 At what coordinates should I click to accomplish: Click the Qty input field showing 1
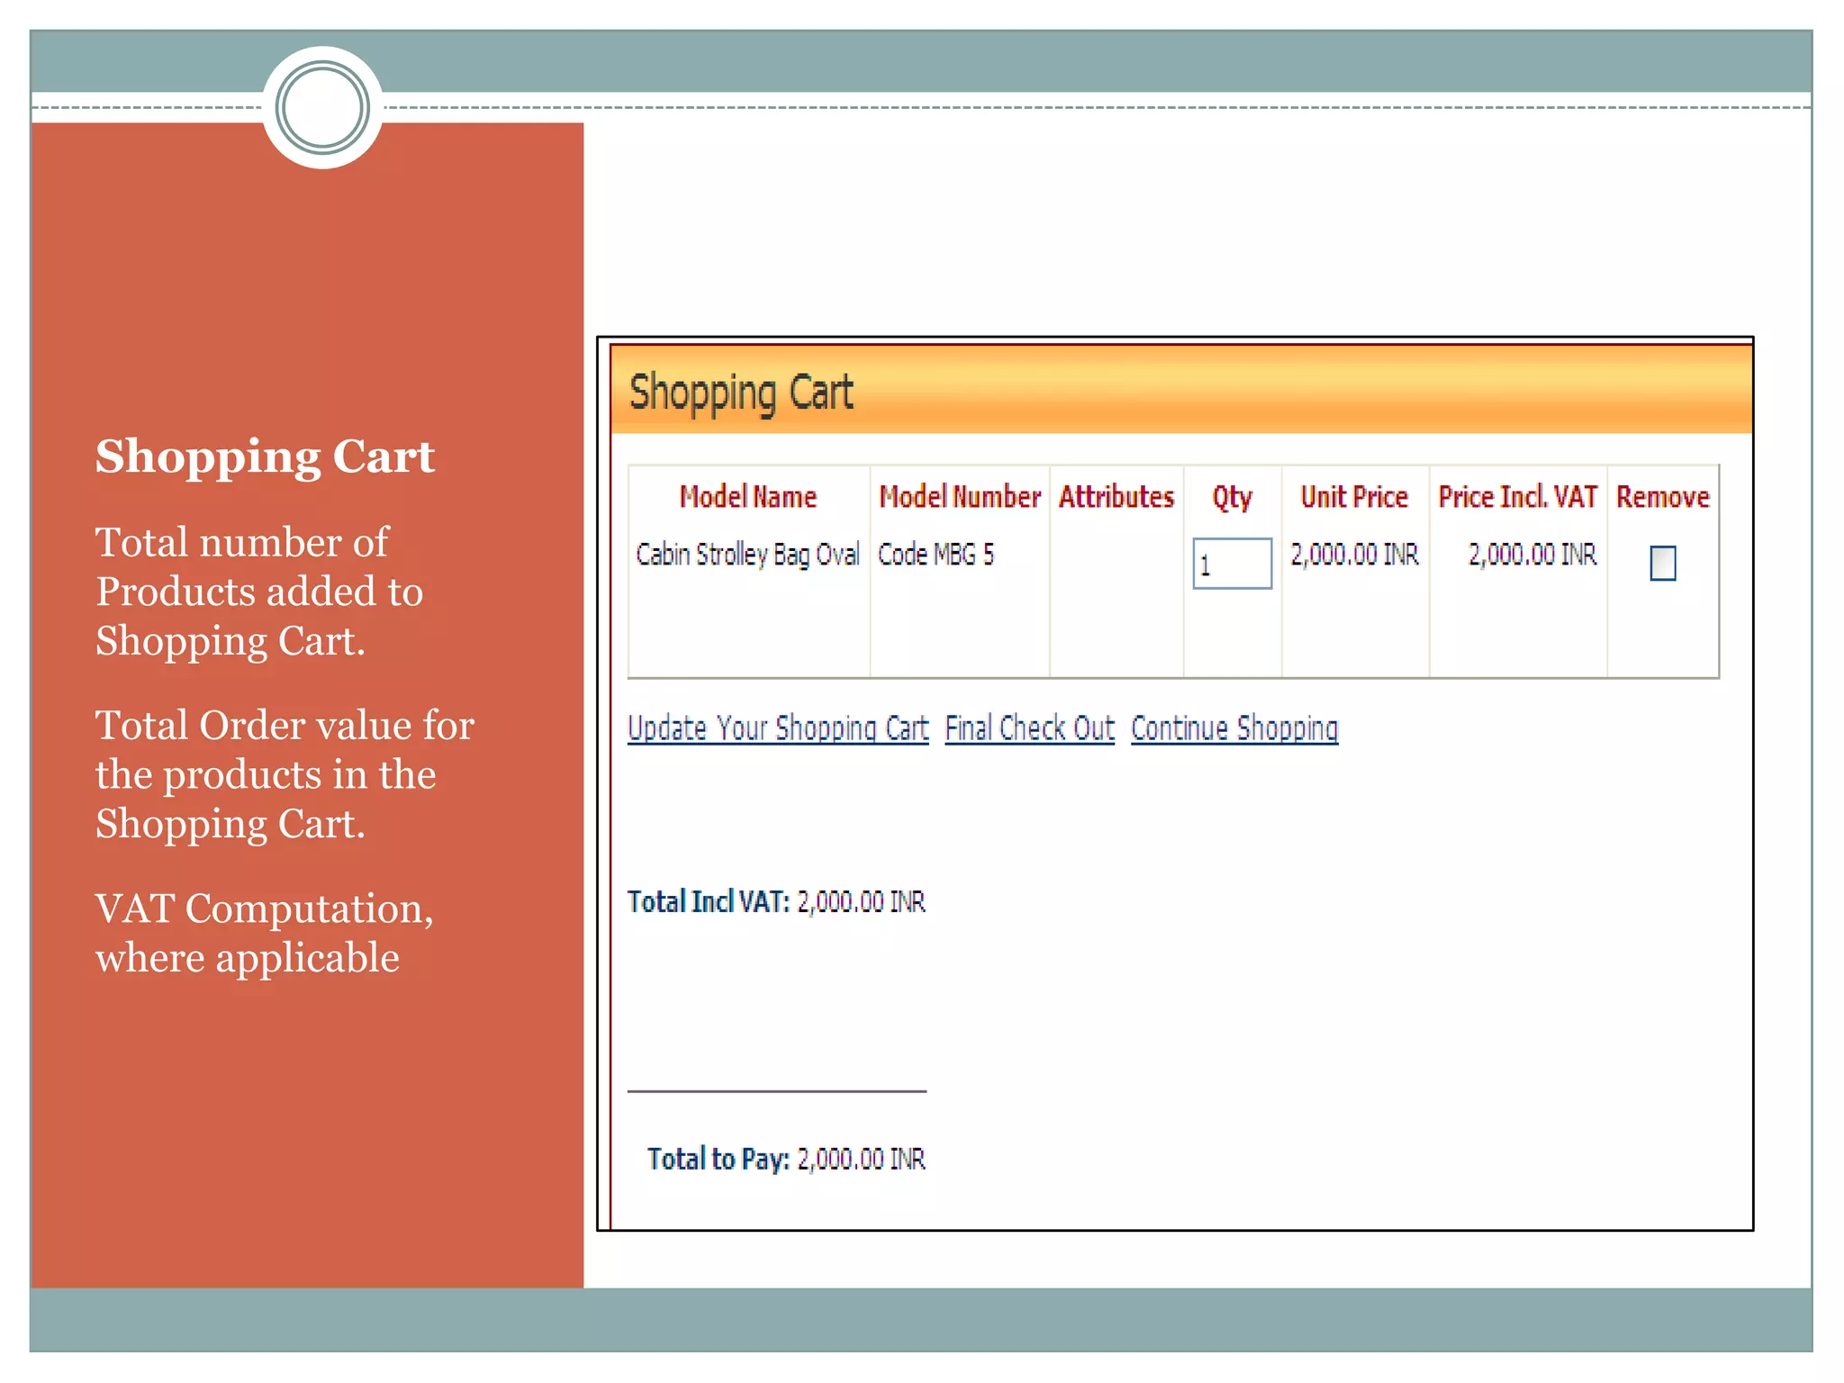pyautogui.click(x=1232, y=564)
